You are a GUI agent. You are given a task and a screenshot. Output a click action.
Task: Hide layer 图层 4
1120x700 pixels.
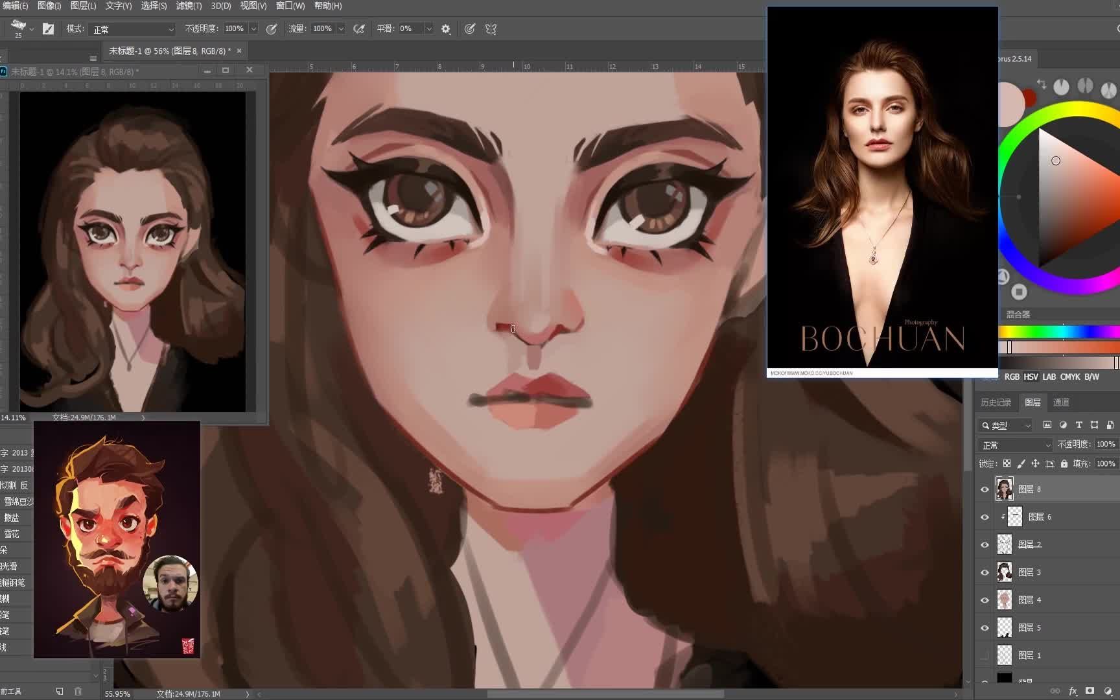[x=985, y=600]
